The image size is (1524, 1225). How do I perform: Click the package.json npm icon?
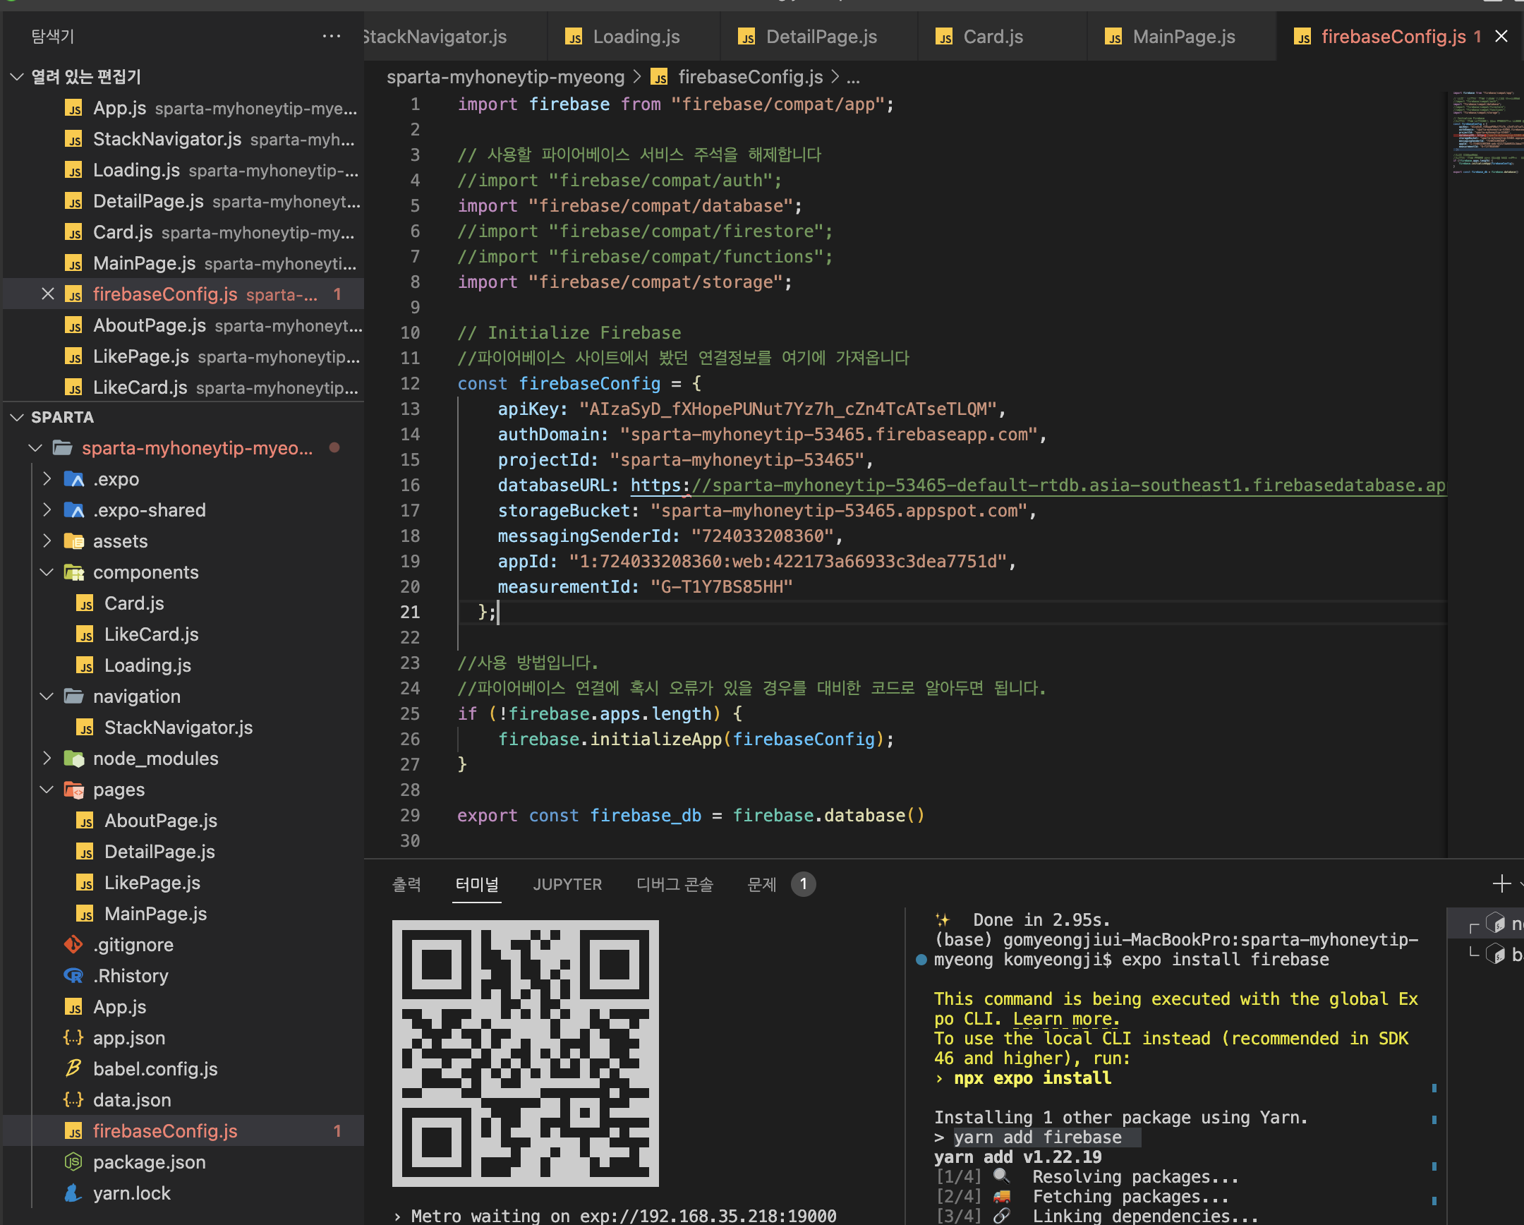coord(73,1162)
